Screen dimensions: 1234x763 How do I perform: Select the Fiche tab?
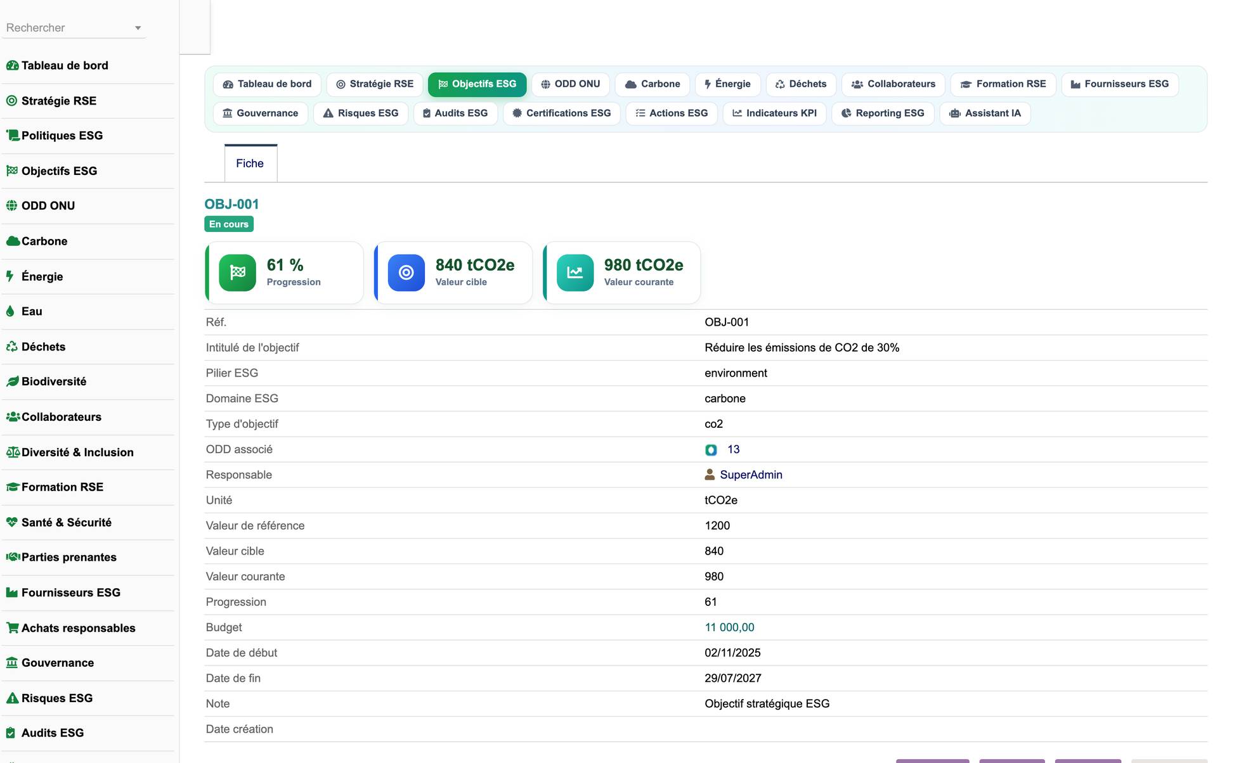click(x=250, y=163)
